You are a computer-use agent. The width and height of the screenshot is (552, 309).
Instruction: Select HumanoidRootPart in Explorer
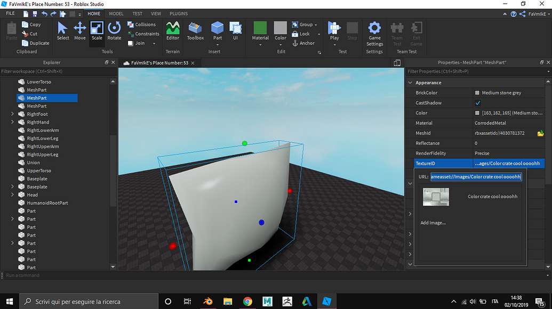click(47, 203)
